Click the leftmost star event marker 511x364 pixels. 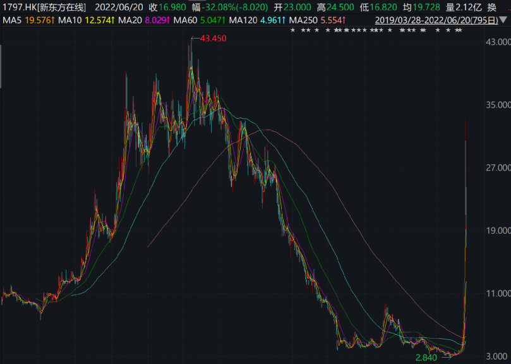point(292,31)
